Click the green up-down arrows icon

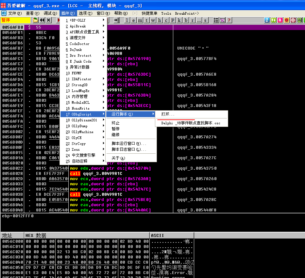pyautogui.click(x=274, y=20)
